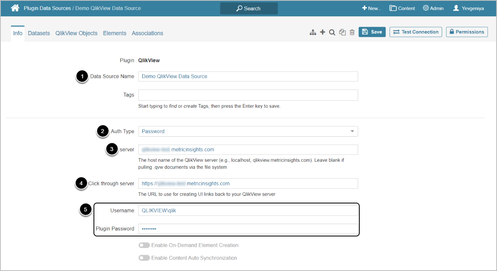Click the duplicate data source icon

click(342, 33)
